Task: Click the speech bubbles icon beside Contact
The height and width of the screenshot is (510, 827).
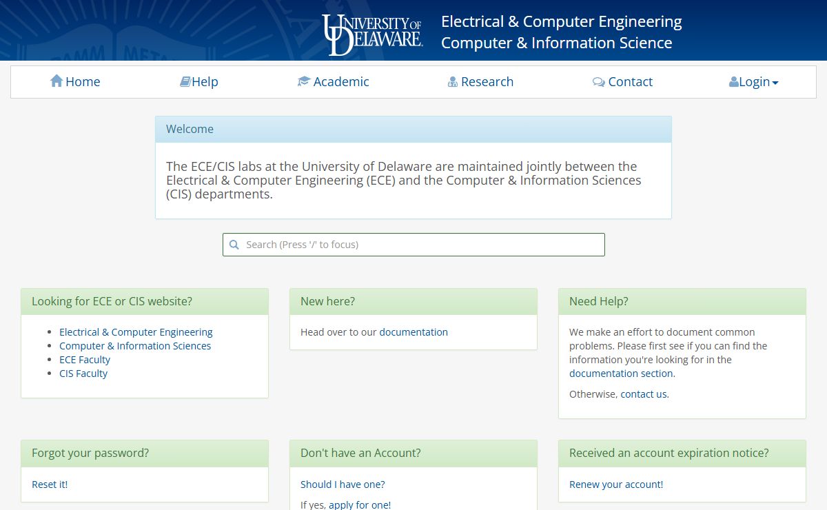Action: 599,82
